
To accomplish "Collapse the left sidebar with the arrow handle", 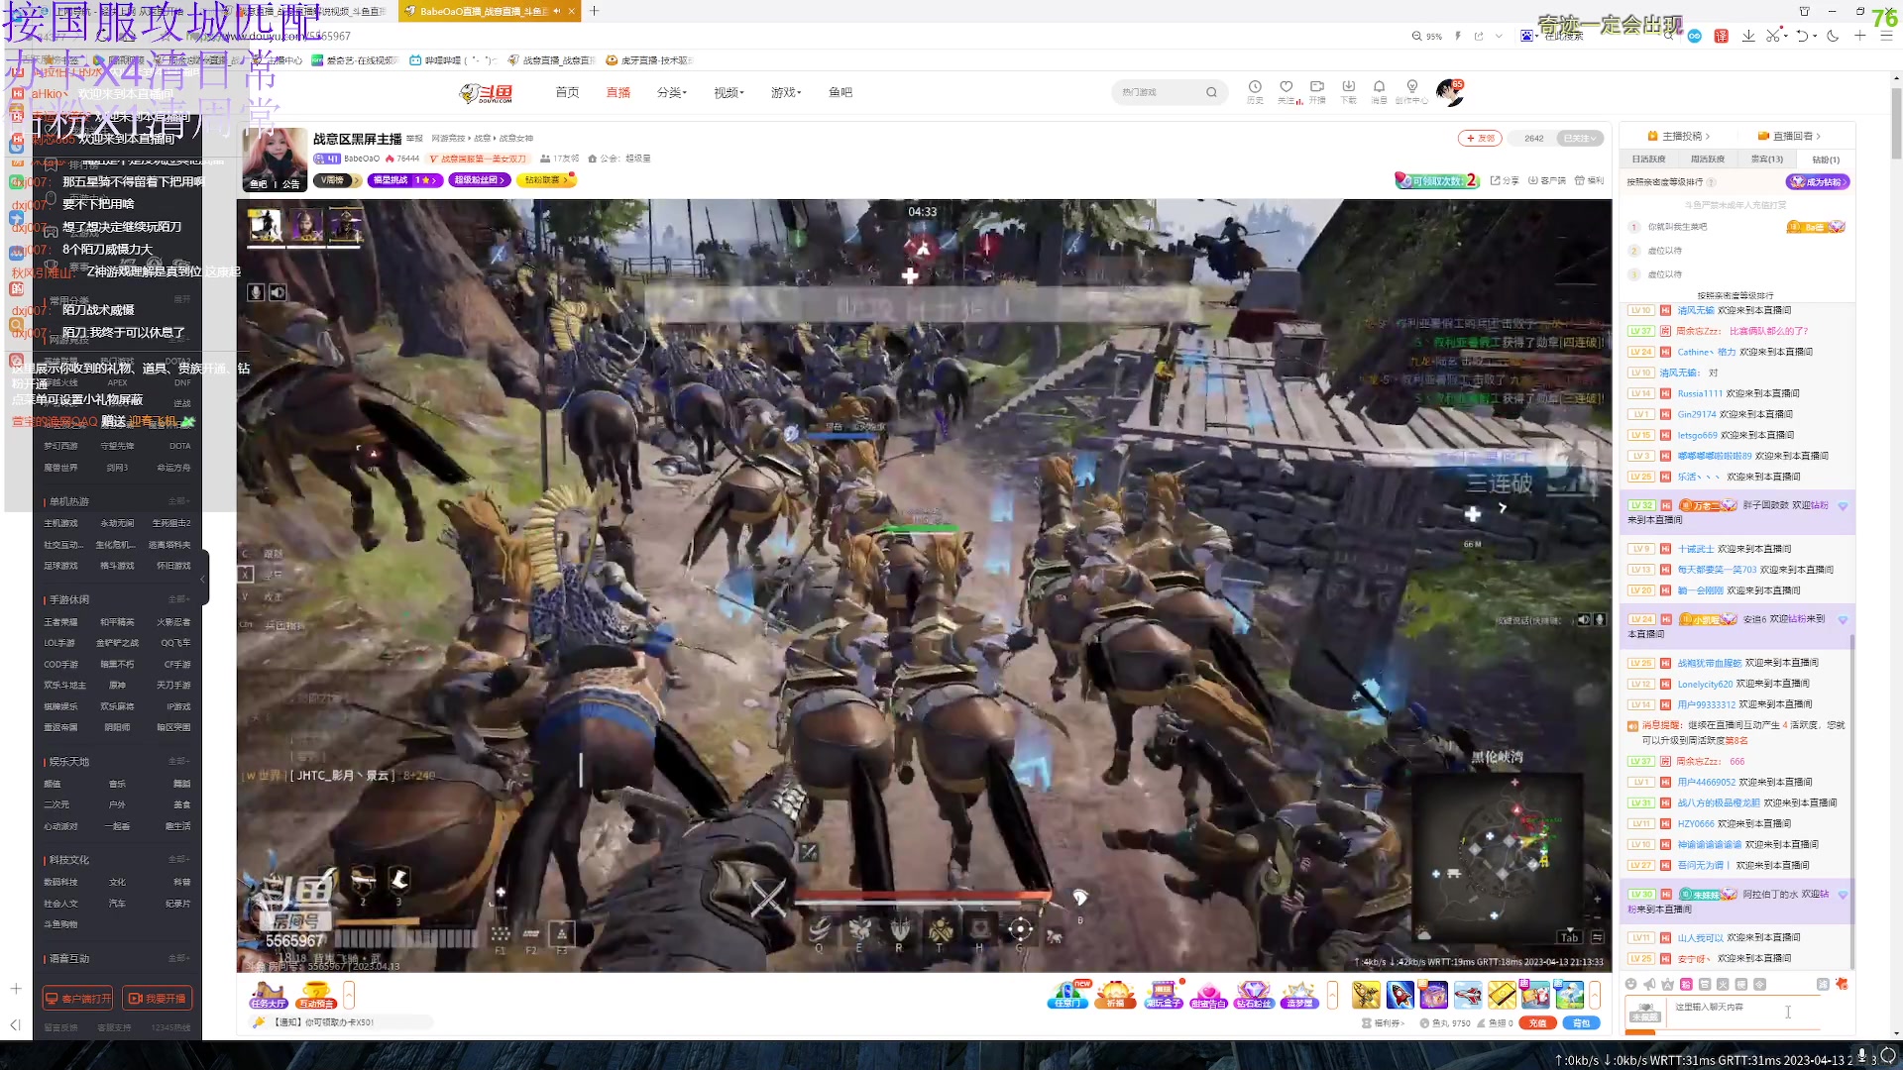I will pyautogui.click(x=204, y=578).
